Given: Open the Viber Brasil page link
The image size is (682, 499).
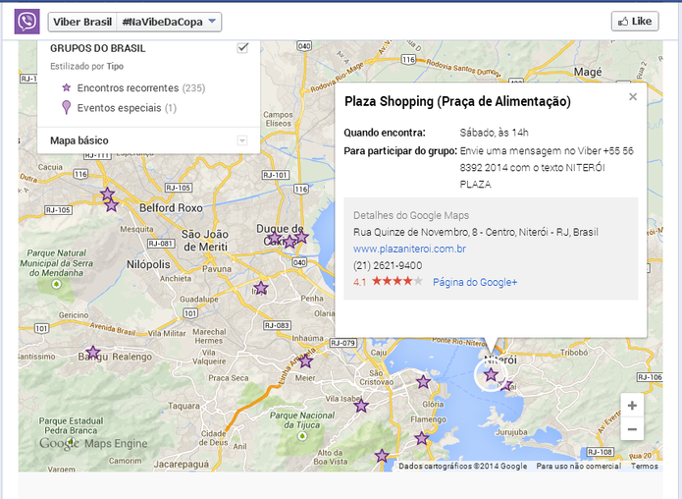Looking at the screenshot, I should (x=82, y=22).
